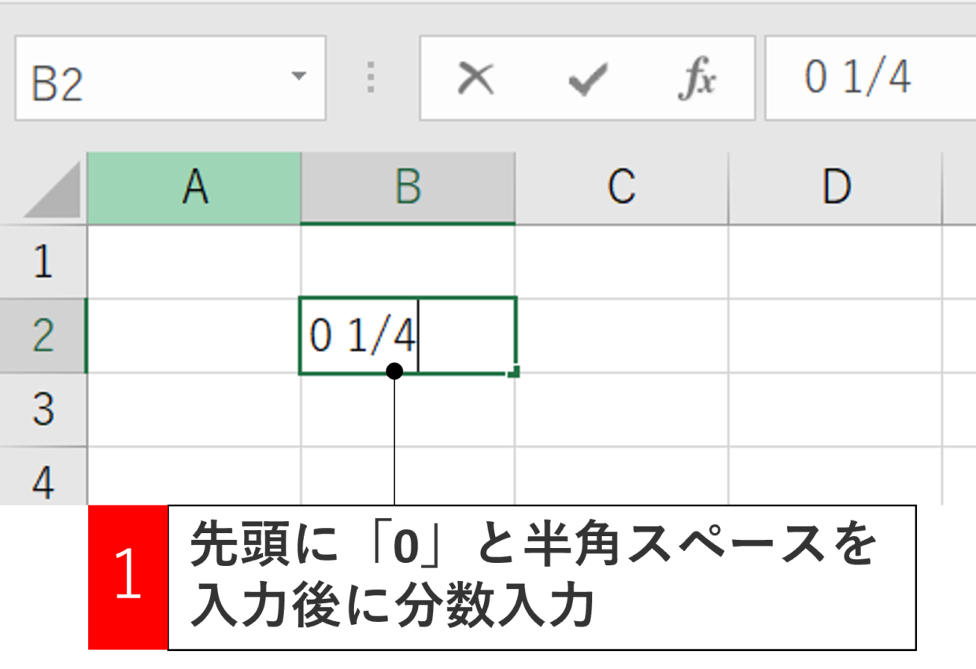The height and width of the screenshot is (669, 976).
Task: Select row 3 header
Action: click(x=43, y=410)
